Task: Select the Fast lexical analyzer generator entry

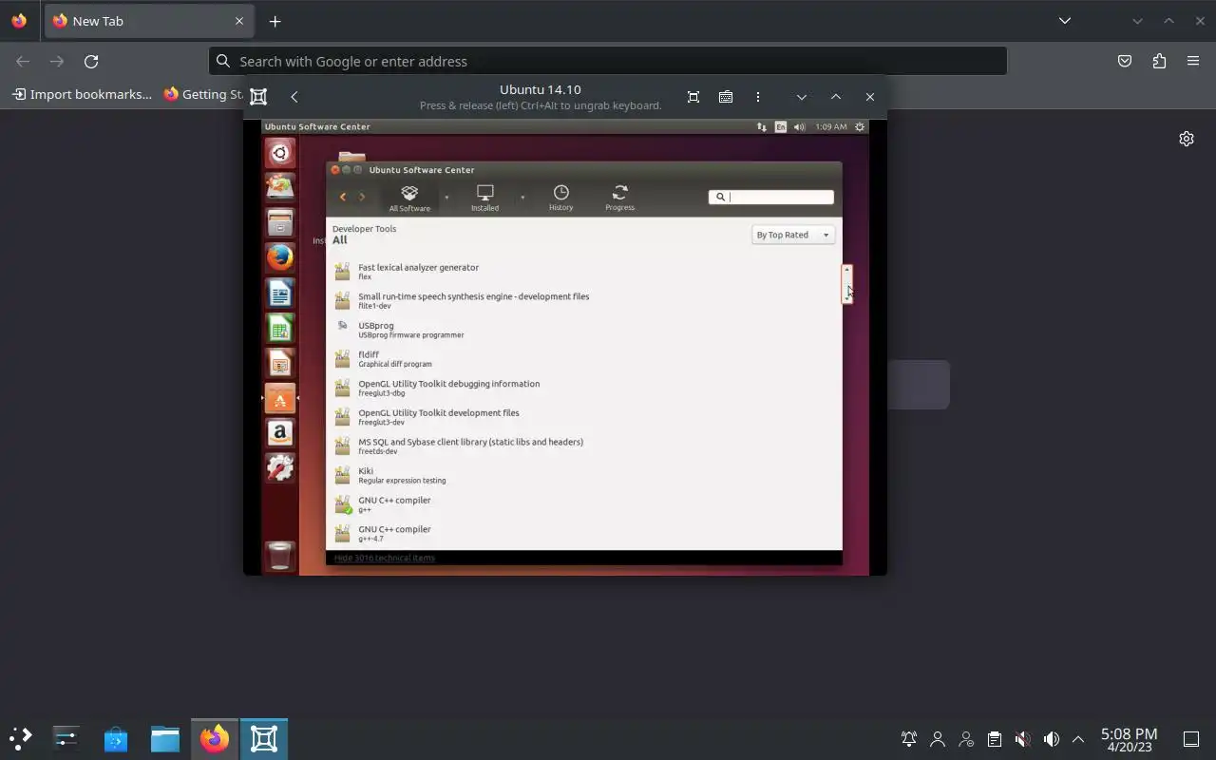Action: (583, 272)
